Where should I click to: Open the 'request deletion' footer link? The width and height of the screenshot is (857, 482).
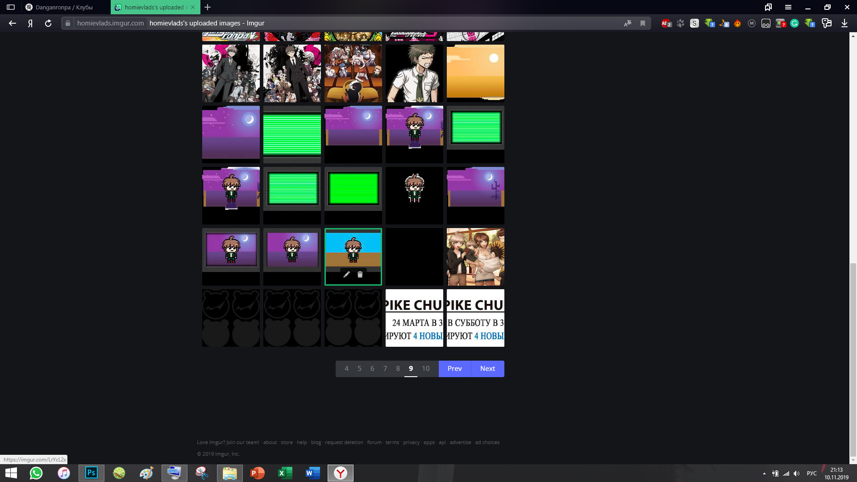344,442
